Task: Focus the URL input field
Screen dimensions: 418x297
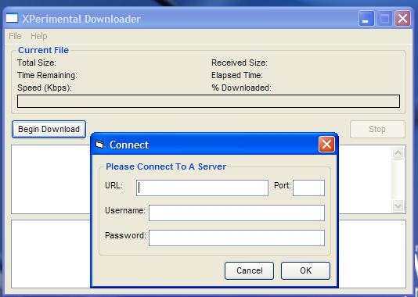Action: click(202, 188)
